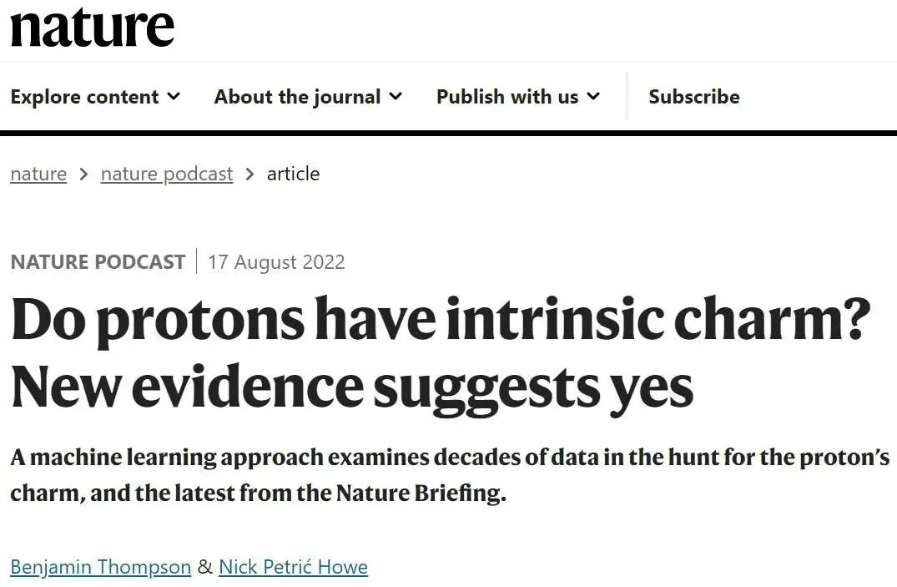Screen dimensions: 897x587
Task: Go to the Subscribe page
Action: [x=693, y=97]
